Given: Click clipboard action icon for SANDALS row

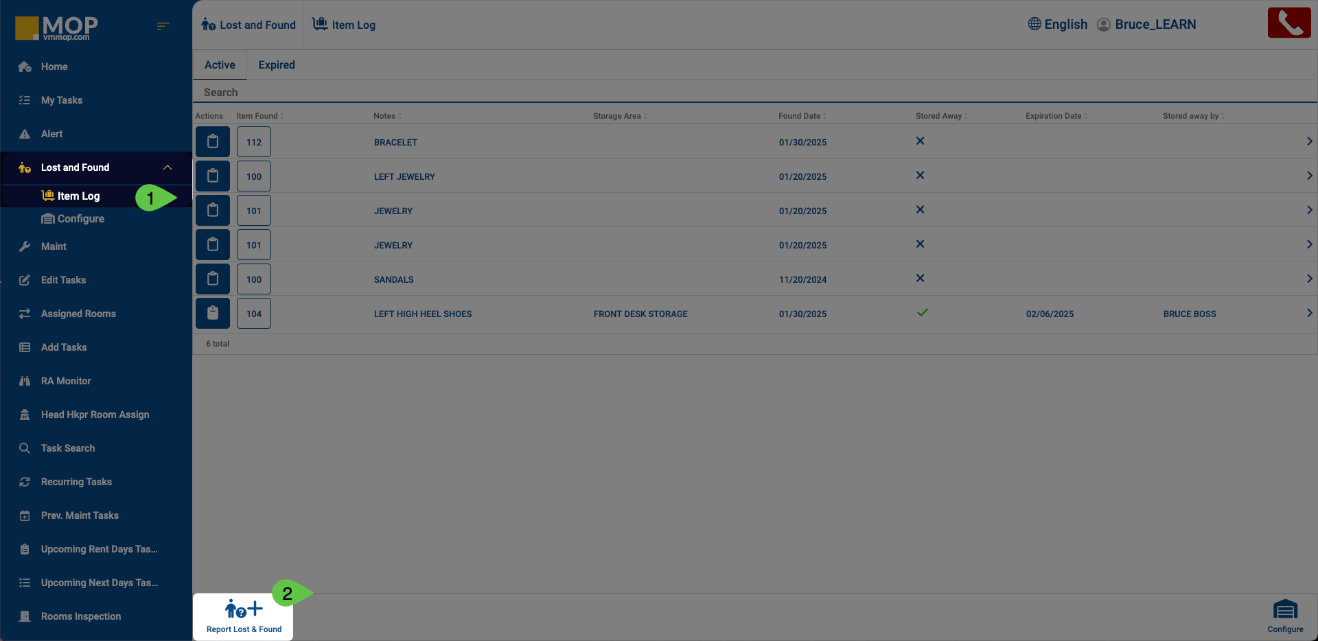Looking at the screenshot, I should [213, 279].
